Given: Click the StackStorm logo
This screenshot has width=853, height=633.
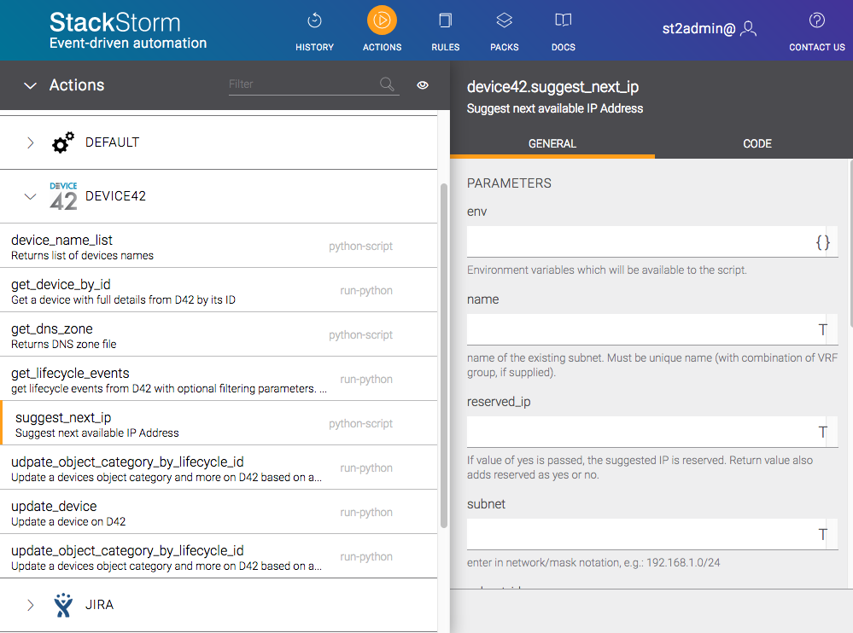Looking at the screenshot, I should [x=128, y=31].
